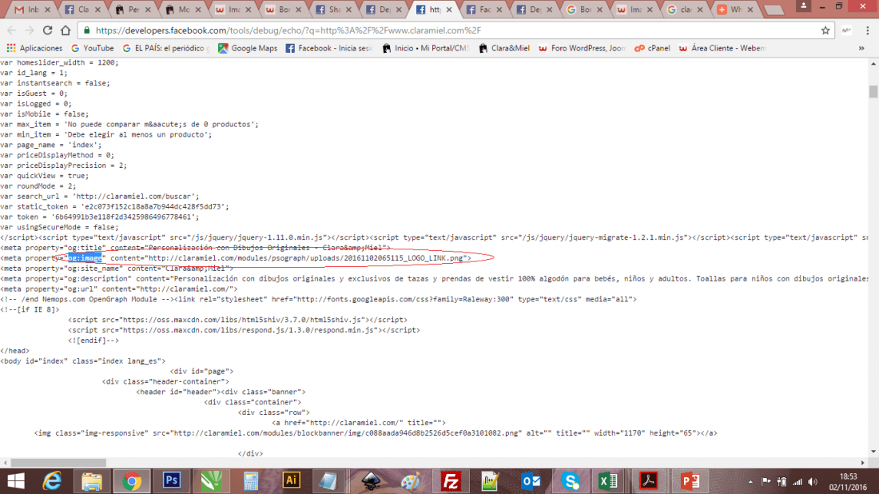Open Photoshop from the taskbar
The image size is (879, 494).
(172, 481)
